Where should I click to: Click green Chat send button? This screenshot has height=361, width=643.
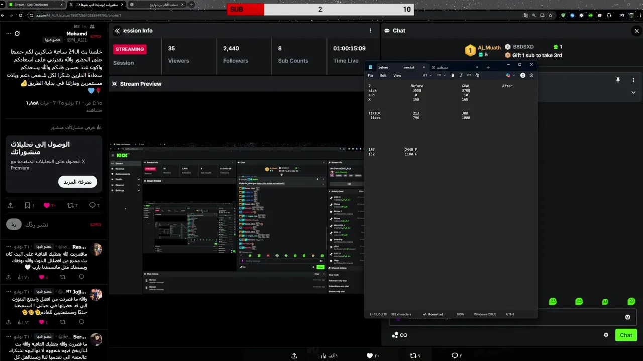[x=626, y=335]
